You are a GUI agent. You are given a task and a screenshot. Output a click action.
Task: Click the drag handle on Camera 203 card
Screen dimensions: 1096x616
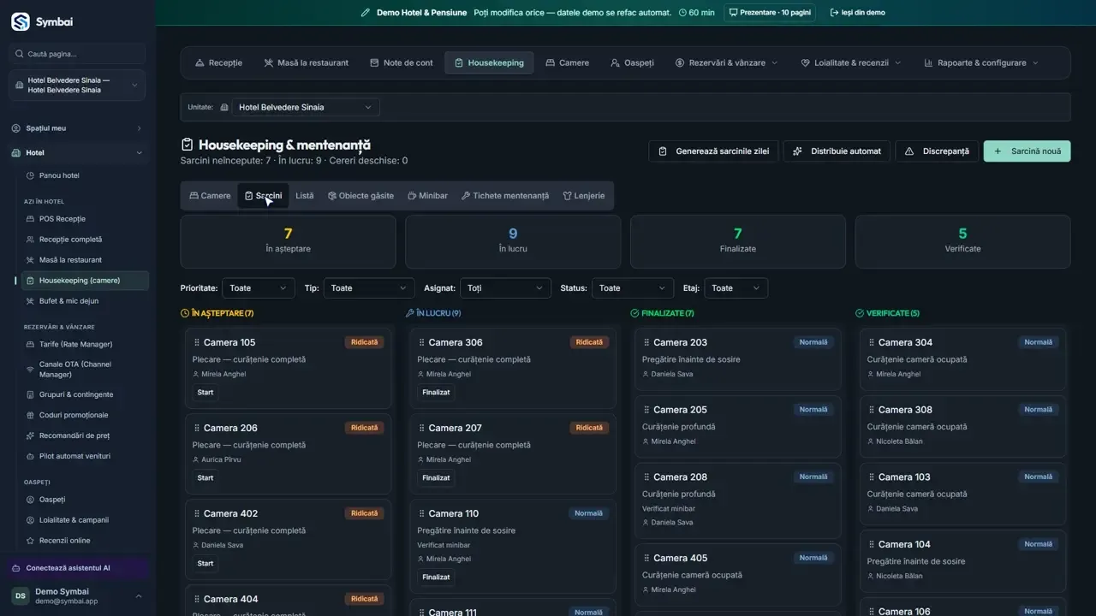pyautogui.click(x=646, y=343)
